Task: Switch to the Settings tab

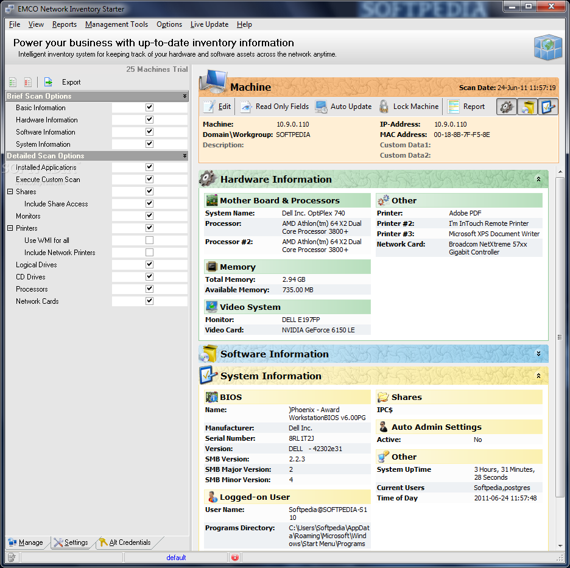Action: [72, 542]
